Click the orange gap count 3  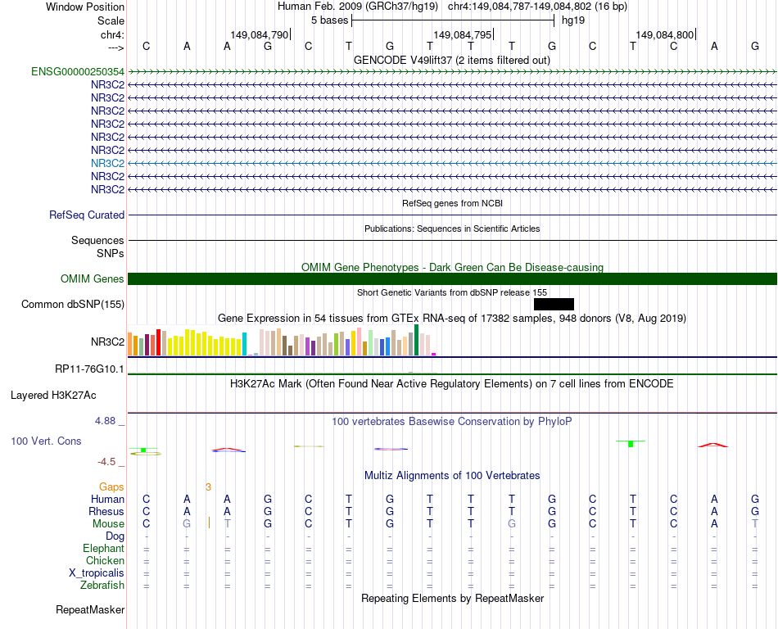(x=208, y=487)
